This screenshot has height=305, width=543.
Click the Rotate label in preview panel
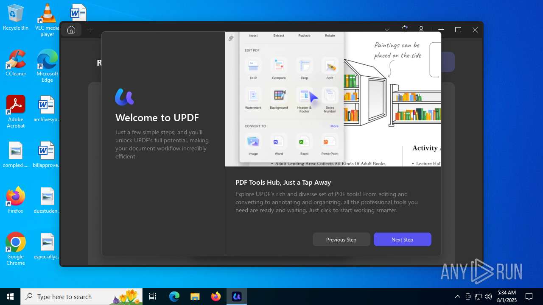[330, 36]
